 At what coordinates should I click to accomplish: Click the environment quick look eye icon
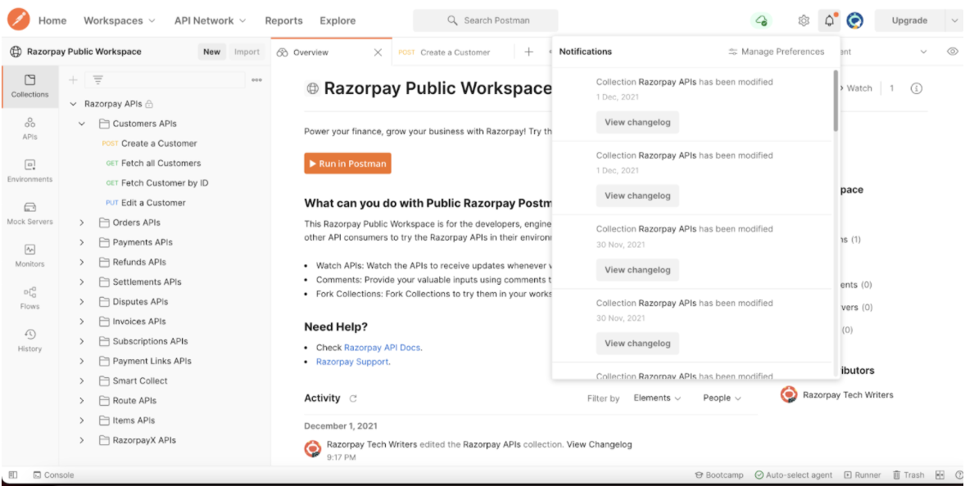click(x=953, y=52)
